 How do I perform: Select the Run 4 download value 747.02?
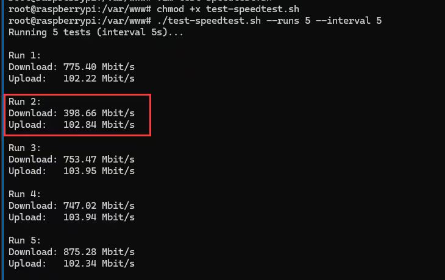pyautogui.click(x=80, y=206)
